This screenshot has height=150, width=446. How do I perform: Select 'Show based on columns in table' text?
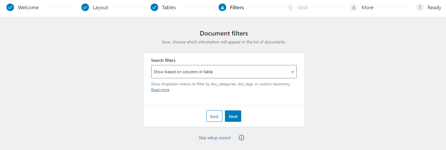[x=183, y=72]
